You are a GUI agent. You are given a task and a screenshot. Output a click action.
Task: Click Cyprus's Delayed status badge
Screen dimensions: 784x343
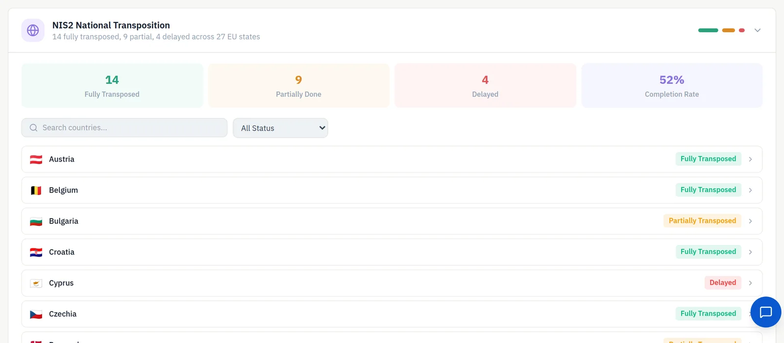click(x=723, y=282)
